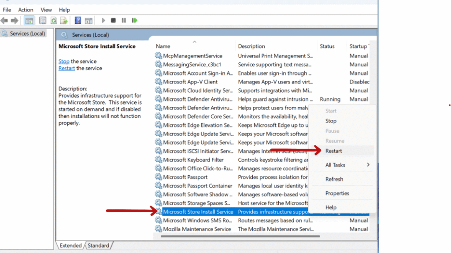This screenshot has width=451, height=253.
Task: Select the Mozilla Maintenance Service name
Action: coord(197,229)
